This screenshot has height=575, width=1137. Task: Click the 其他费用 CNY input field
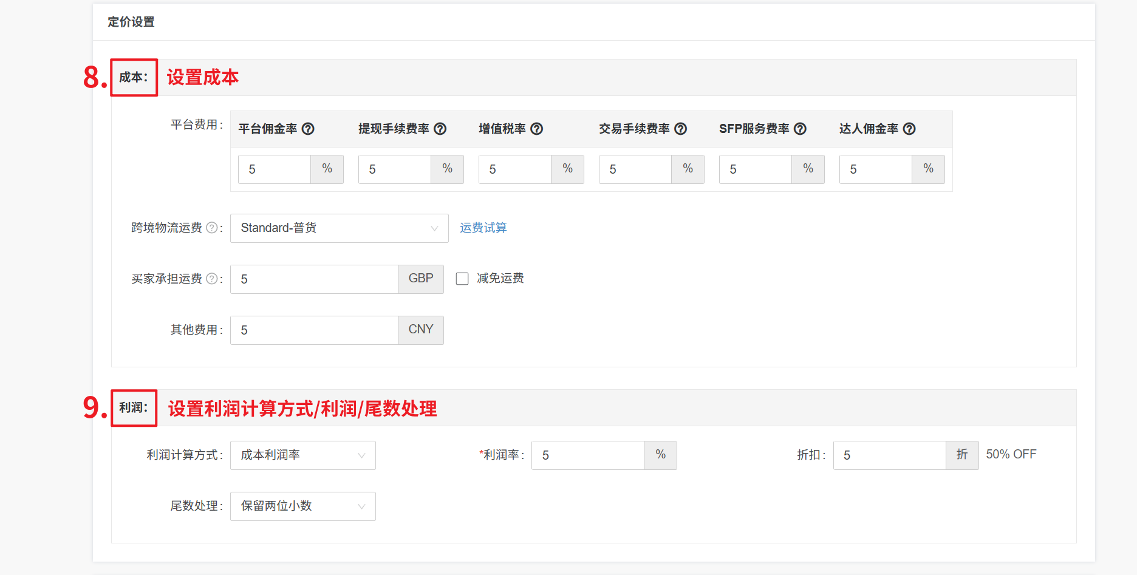tap(314, 330)
